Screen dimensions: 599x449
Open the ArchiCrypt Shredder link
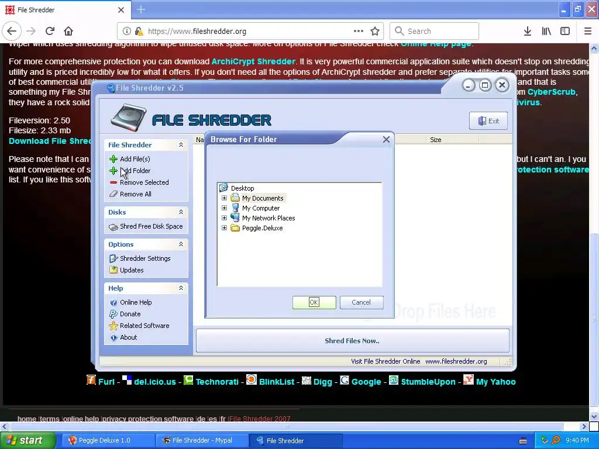[x=253, y=61]
